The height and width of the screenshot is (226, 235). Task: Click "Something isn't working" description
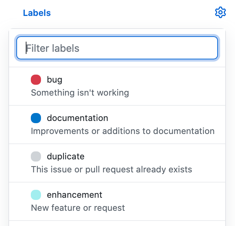click(x=80, y=93)
